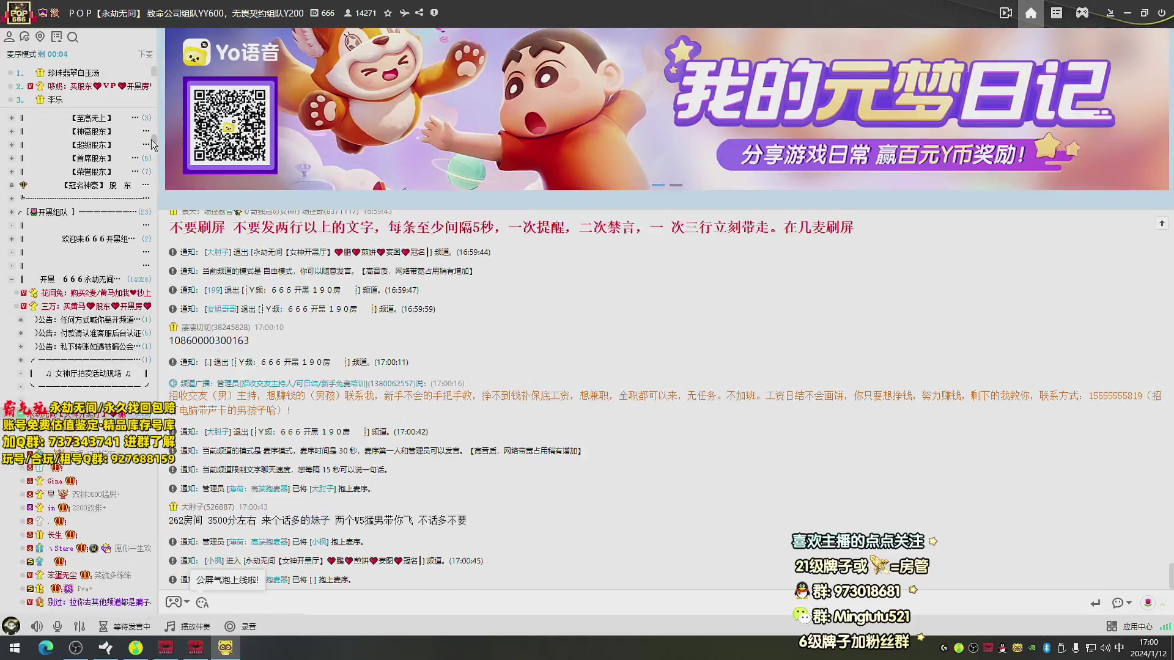Image resolution: width=1174 pixels, height=660 pixels.
Task: Select user 三万 in channel list
Action: pos(96,306)
